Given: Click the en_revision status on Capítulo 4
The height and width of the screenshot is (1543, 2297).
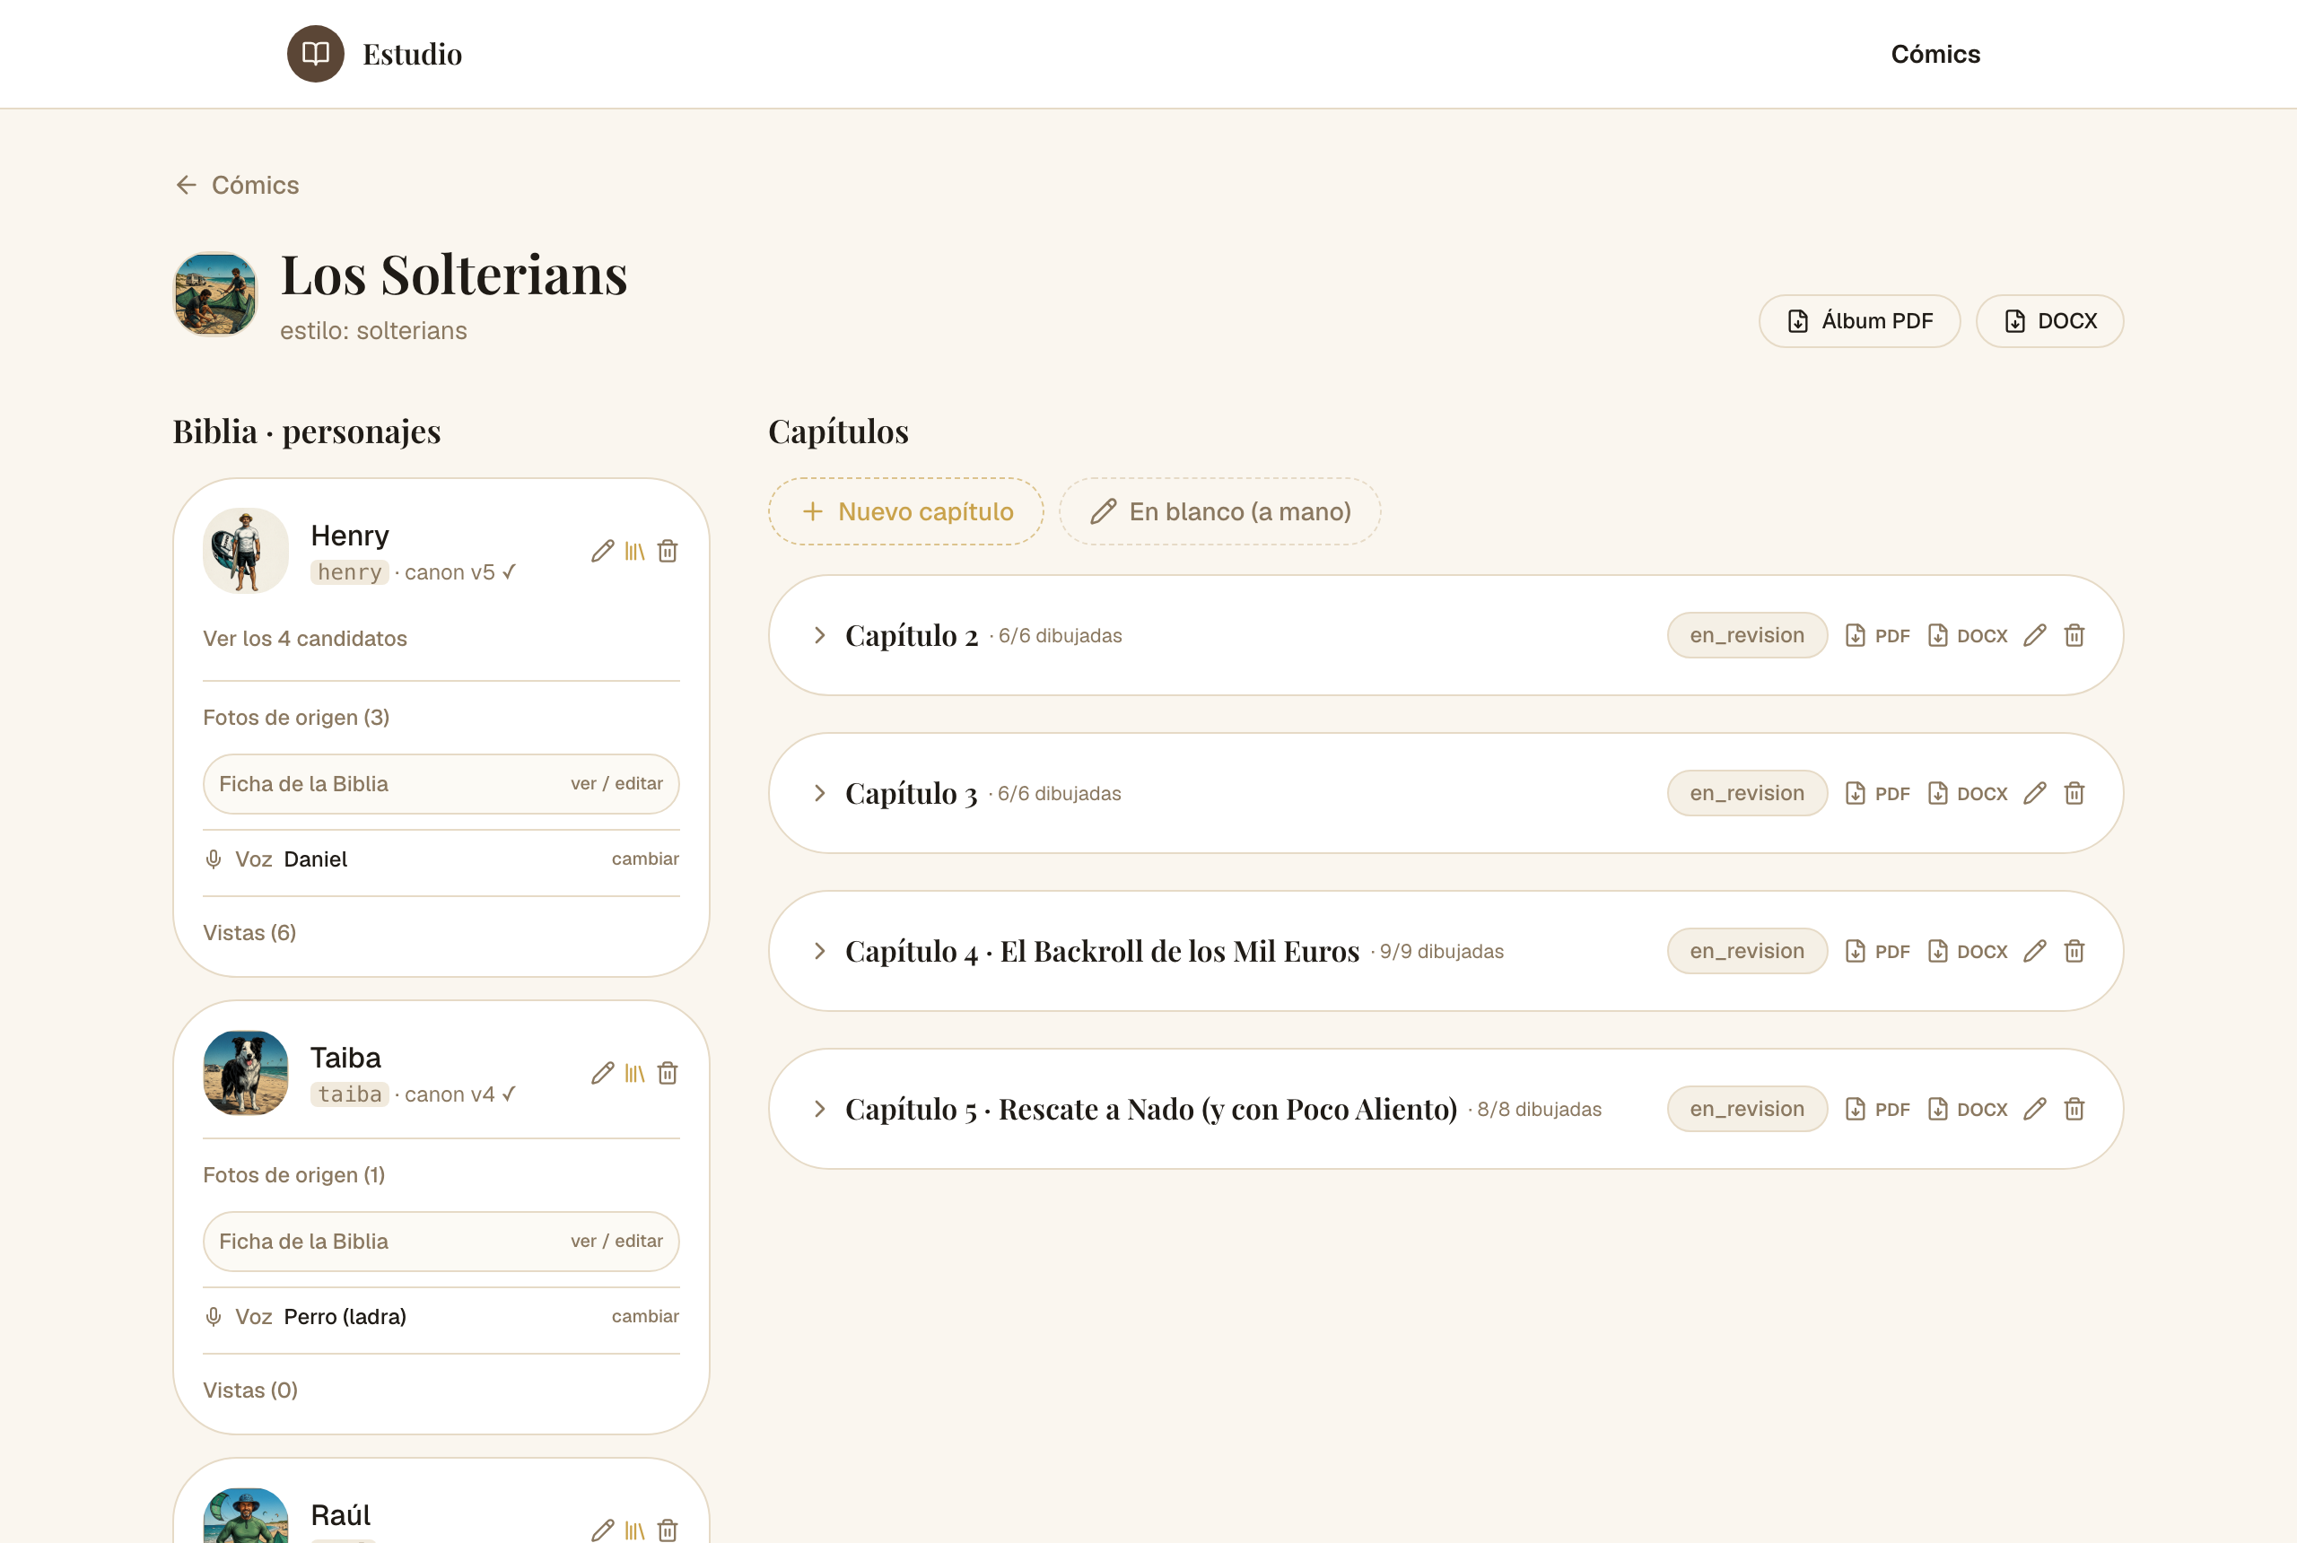Looking at the screenshot, I should coord(1747,952).
